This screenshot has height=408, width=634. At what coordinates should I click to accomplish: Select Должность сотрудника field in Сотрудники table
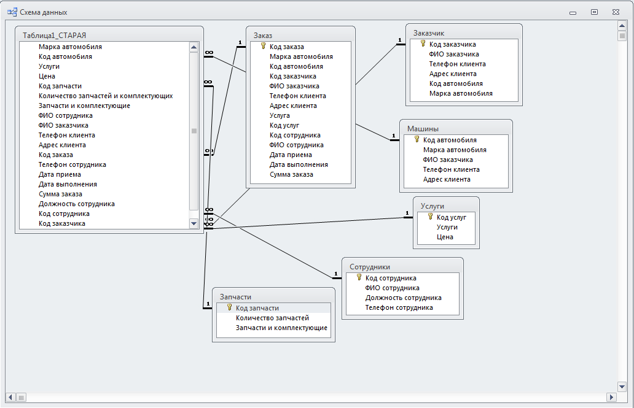click(403, 298)
